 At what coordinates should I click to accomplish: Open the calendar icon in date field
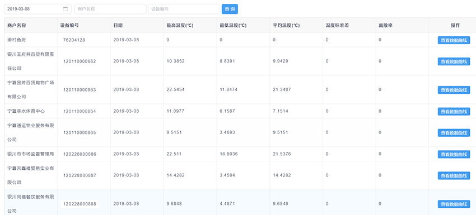pyautogui.click(x=66, y=9)
